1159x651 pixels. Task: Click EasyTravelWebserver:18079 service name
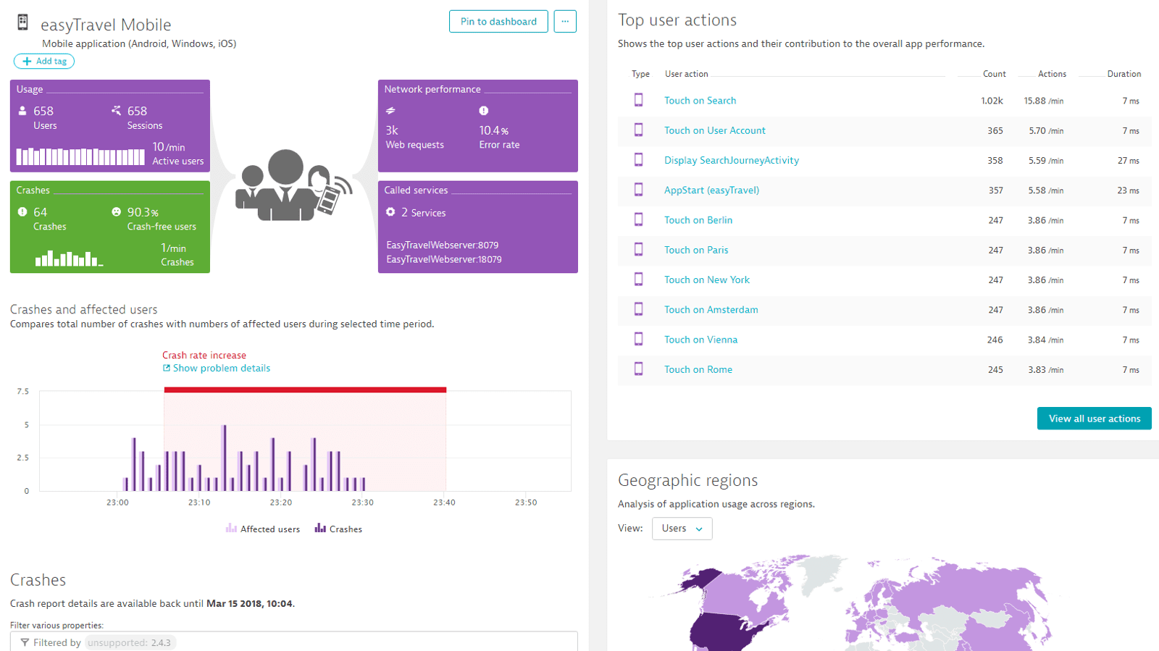pos(444,259)
